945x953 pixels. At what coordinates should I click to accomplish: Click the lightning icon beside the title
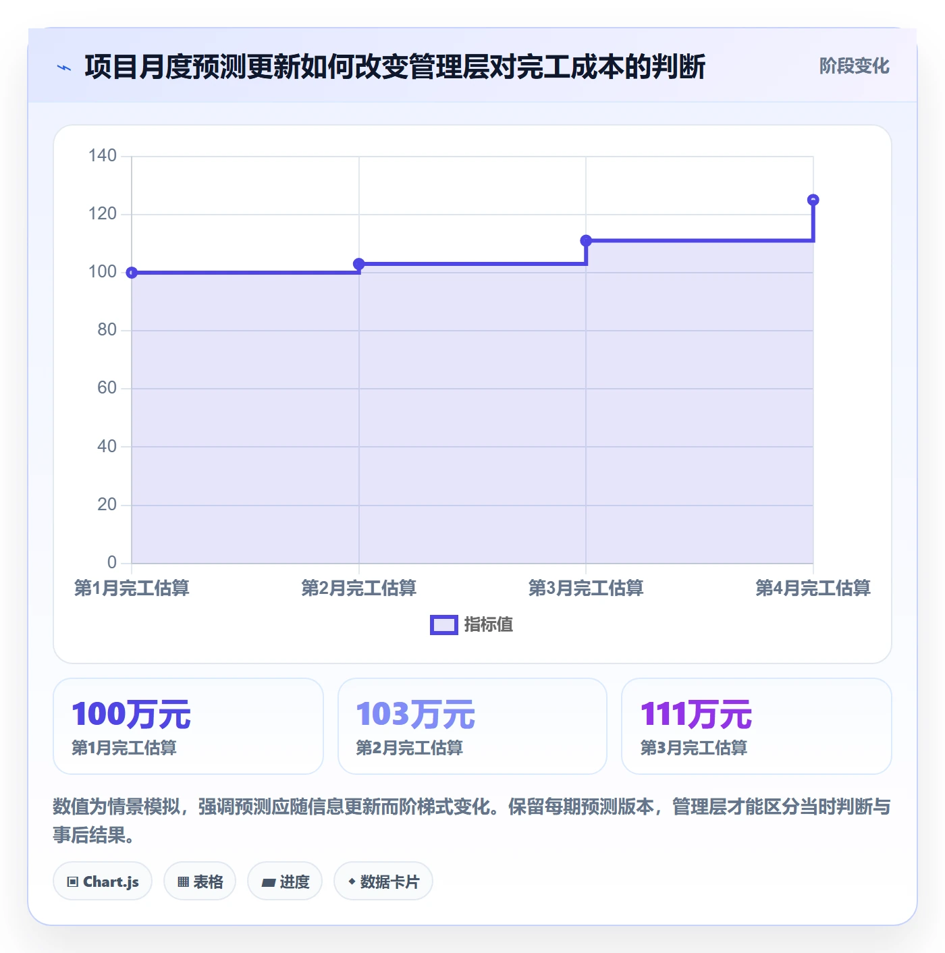(x=64, y=67)
